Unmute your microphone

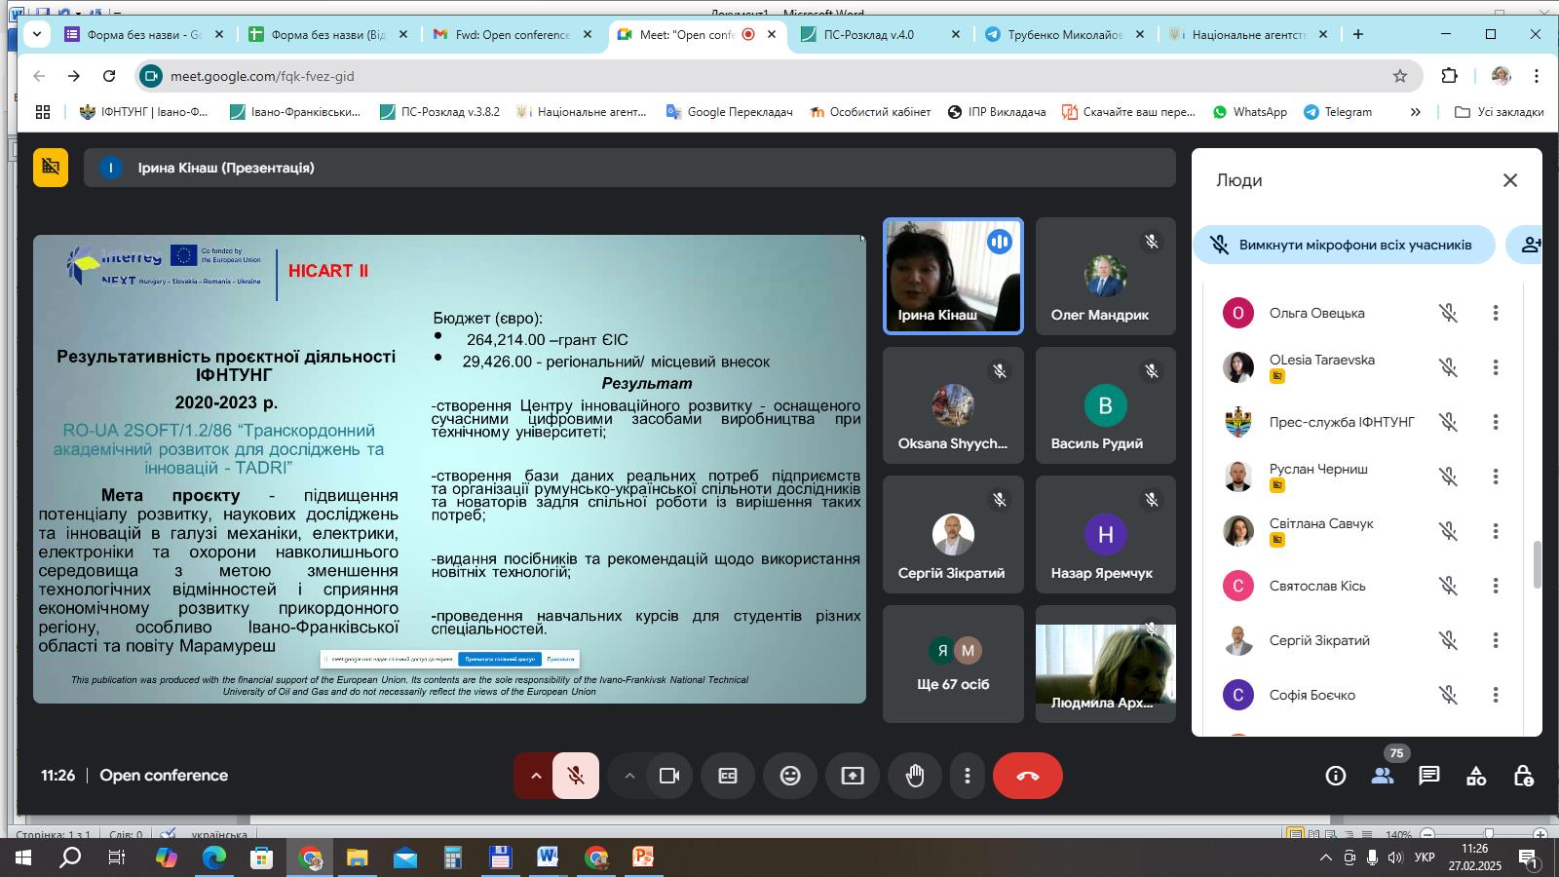point(577,776)
